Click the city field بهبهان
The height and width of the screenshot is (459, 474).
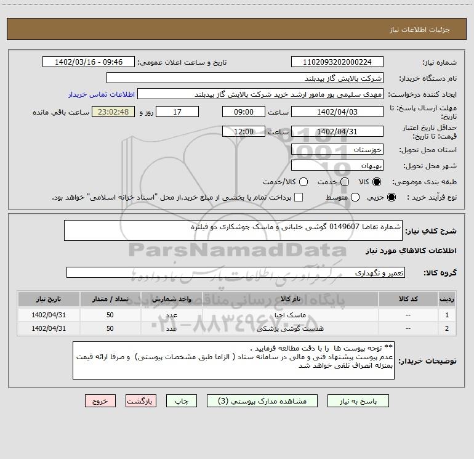(x=337, y=165)
